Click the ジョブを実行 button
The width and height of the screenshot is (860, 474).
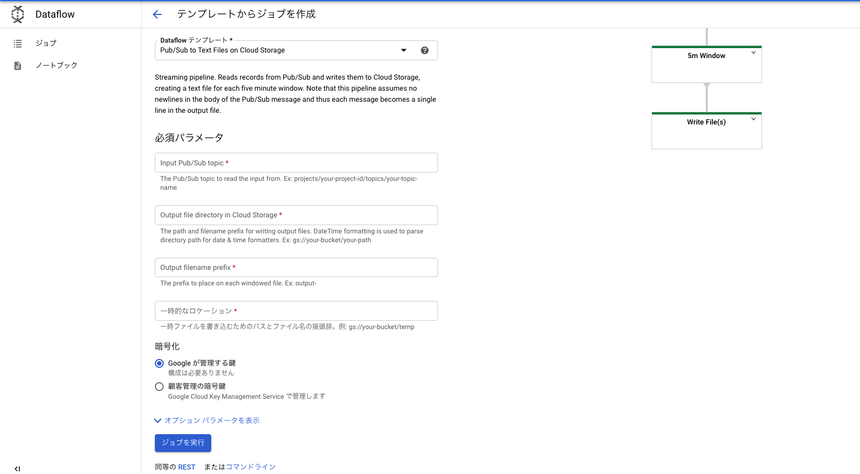click(183, 442)
